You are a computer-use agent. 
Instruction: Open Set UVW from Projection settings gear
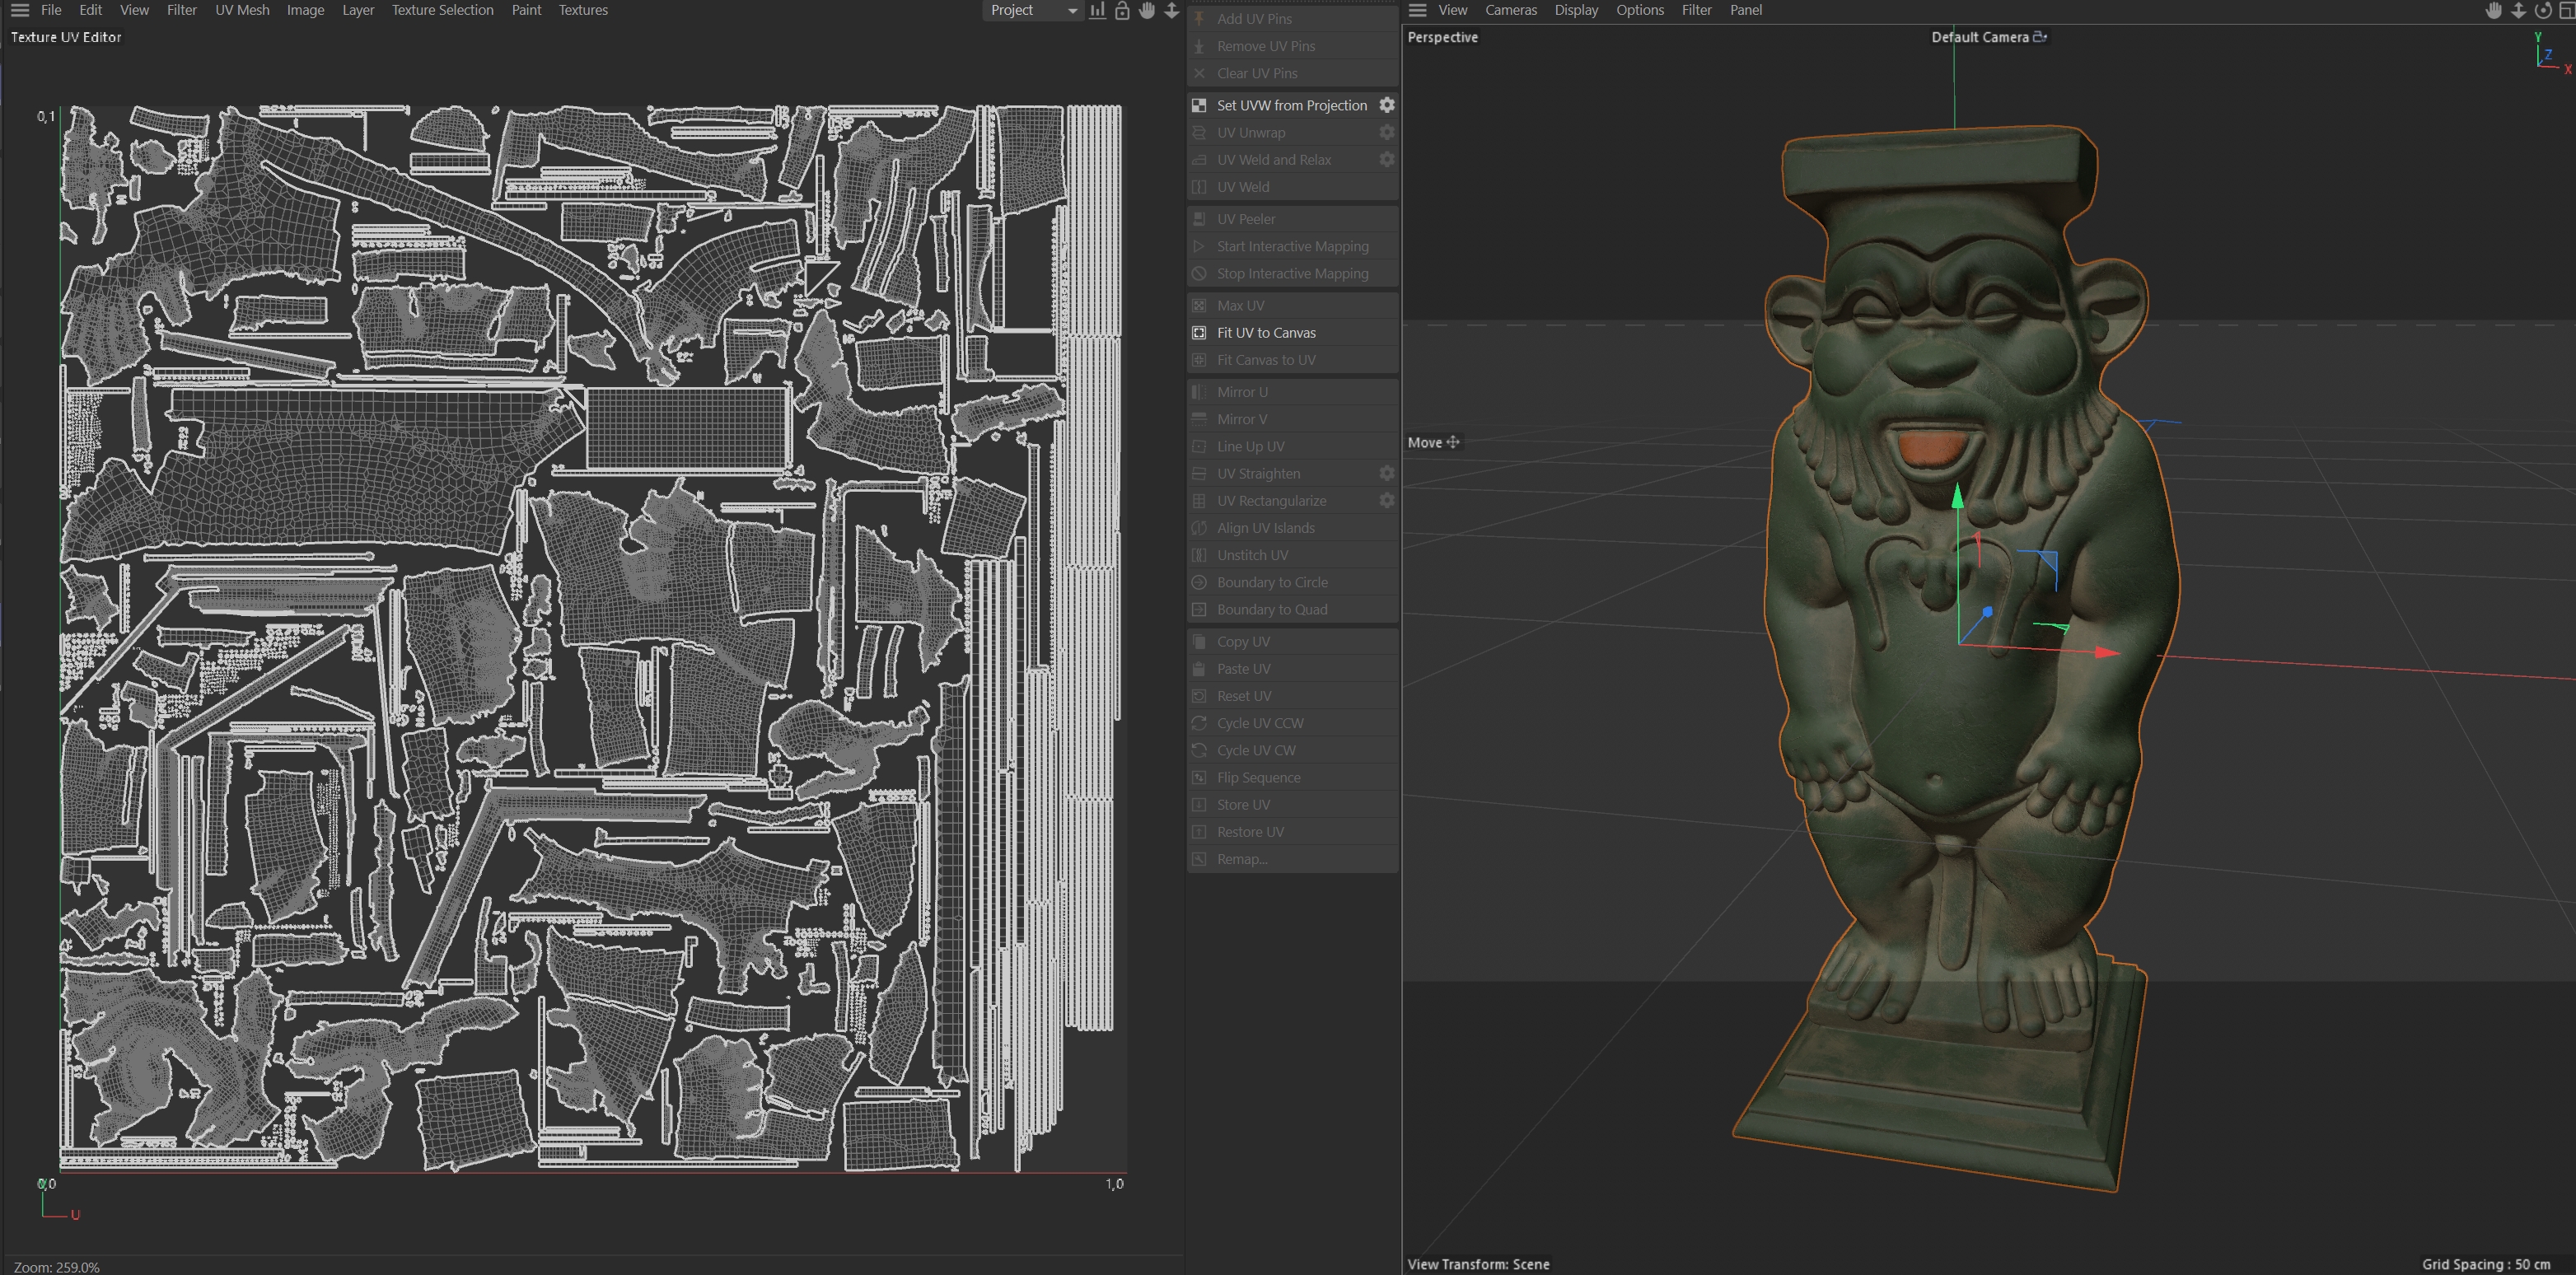coord(1386,105)
